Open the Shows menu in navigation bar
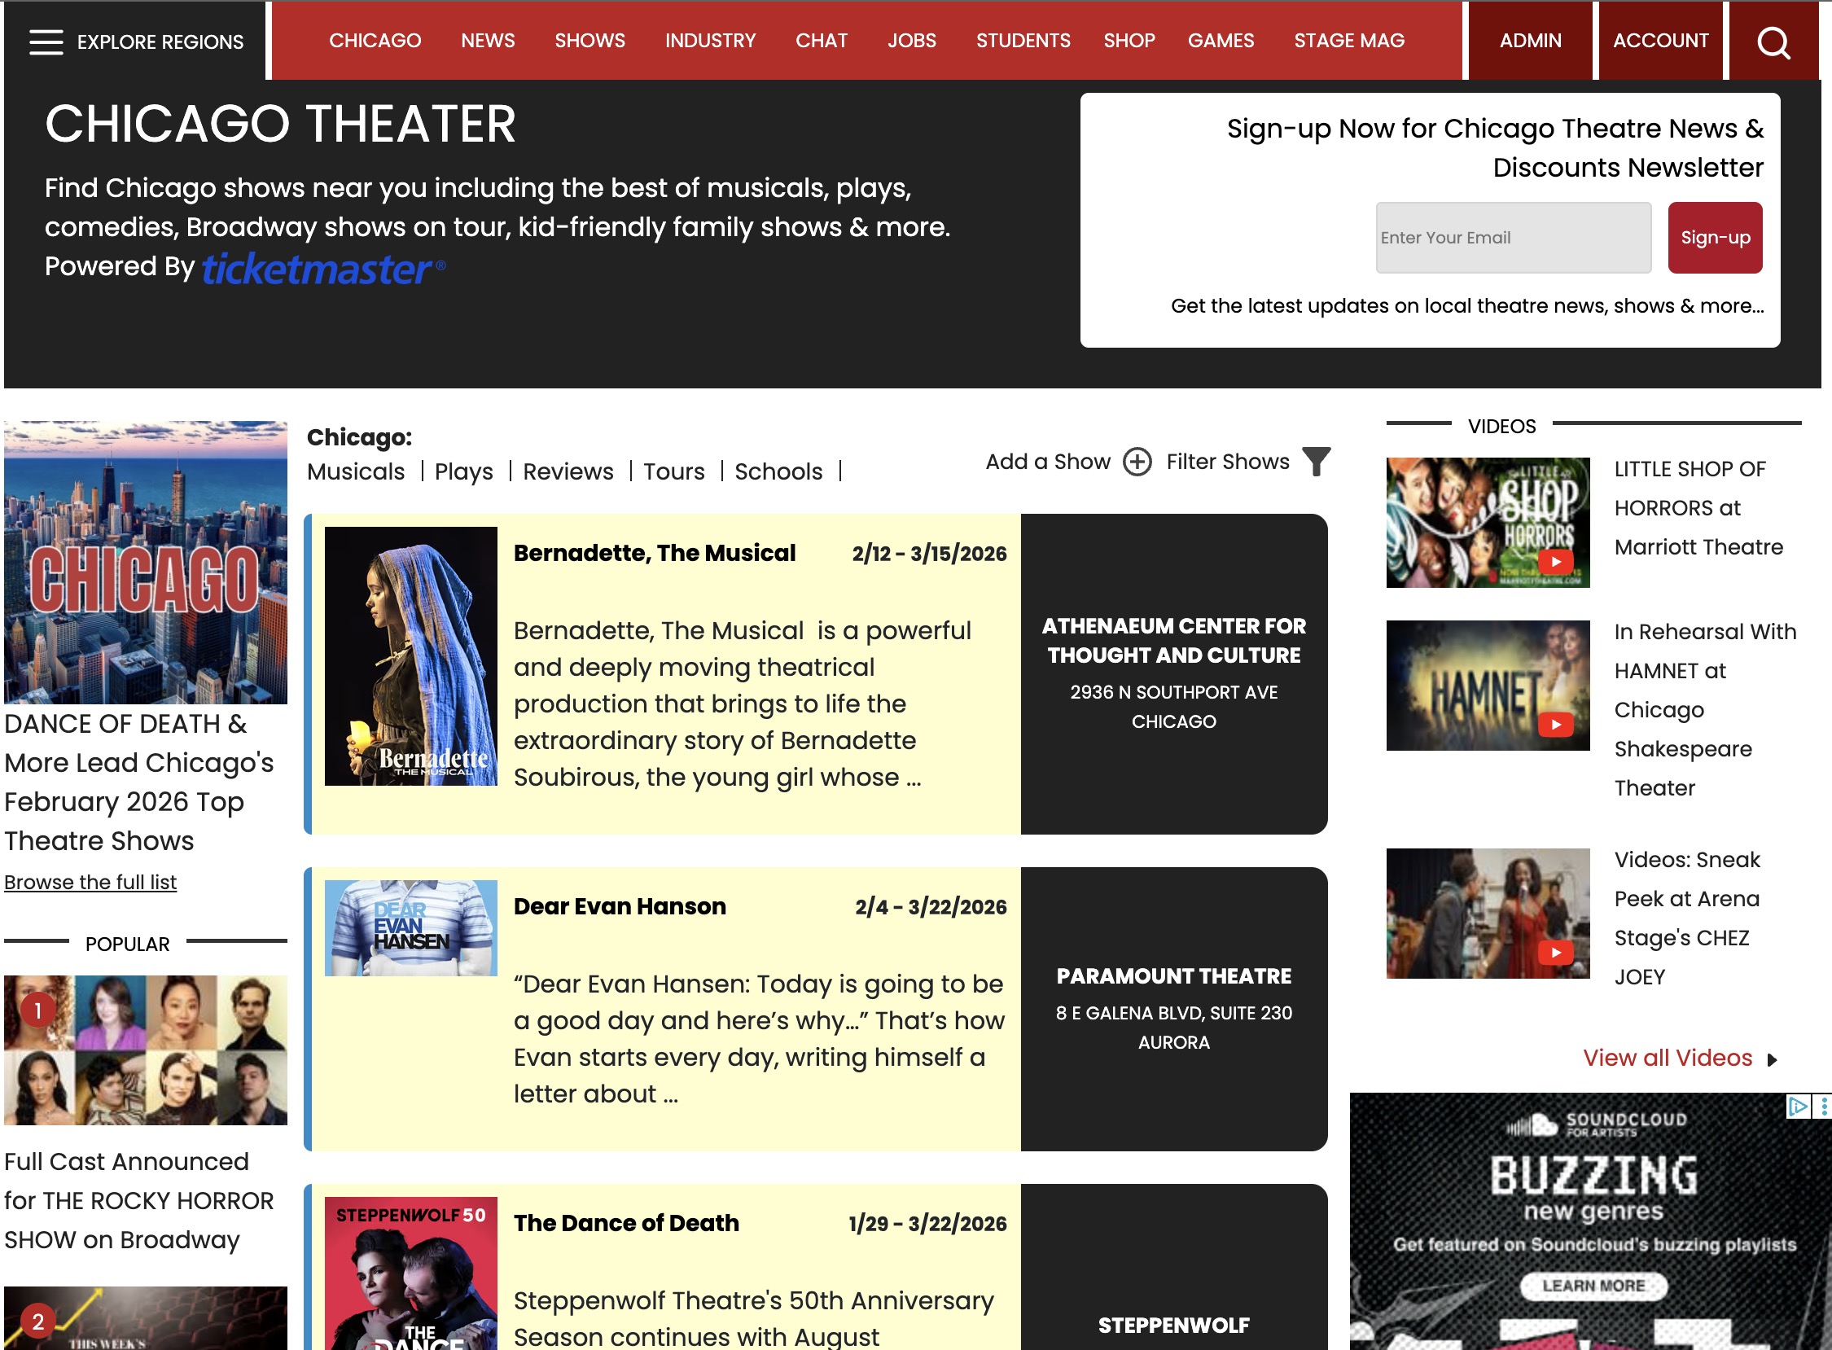 coord(589,41)
